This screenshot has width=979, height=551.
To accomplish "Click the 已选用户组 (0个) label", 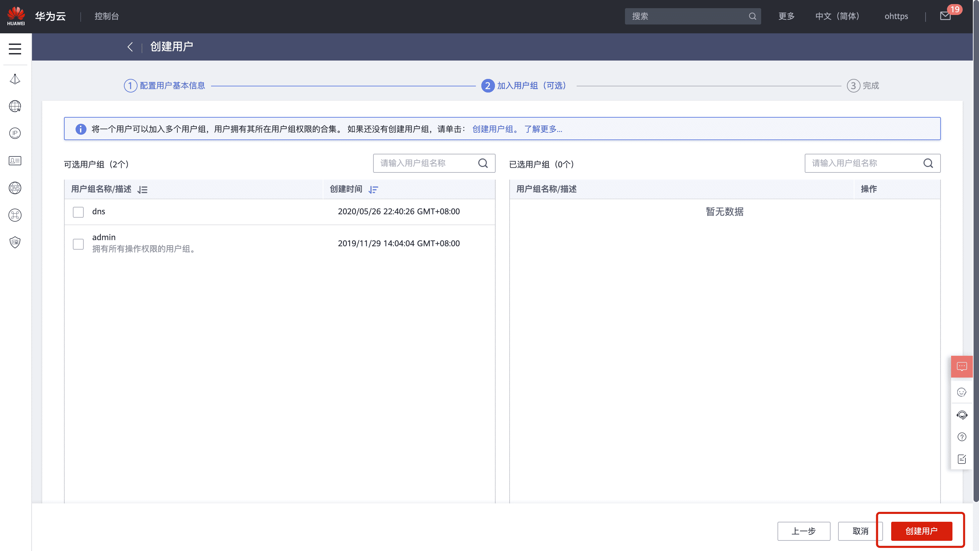I will point(542,164).
